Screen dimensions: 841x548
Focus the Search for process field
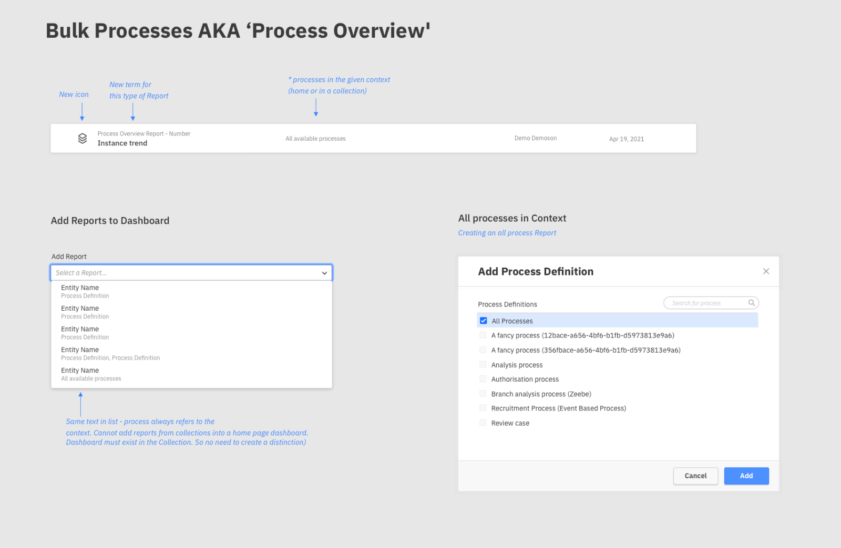coord(711,303)
